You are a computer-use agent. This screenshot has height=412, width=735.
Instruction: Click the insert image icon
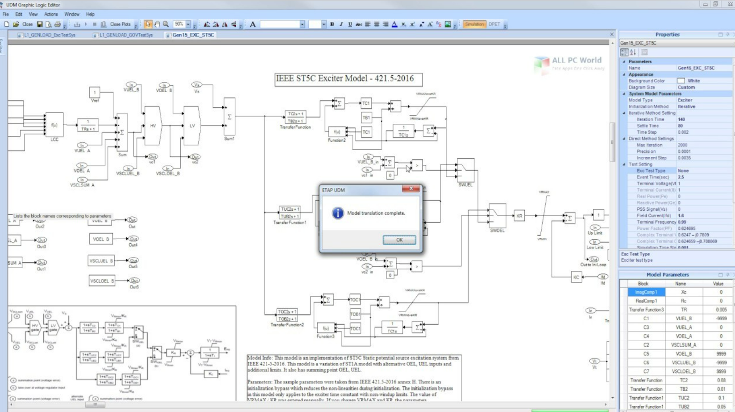448,24
